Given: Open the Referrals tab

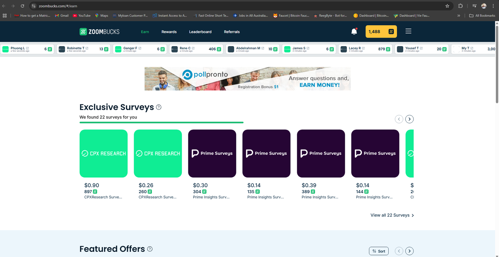Looking at the screenshot, I should tap(232, 32).
